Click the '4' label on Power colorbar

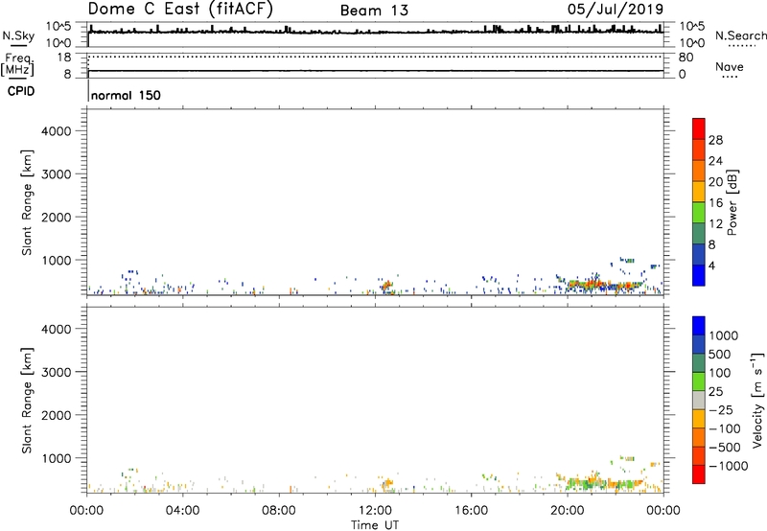coord(712,265)
